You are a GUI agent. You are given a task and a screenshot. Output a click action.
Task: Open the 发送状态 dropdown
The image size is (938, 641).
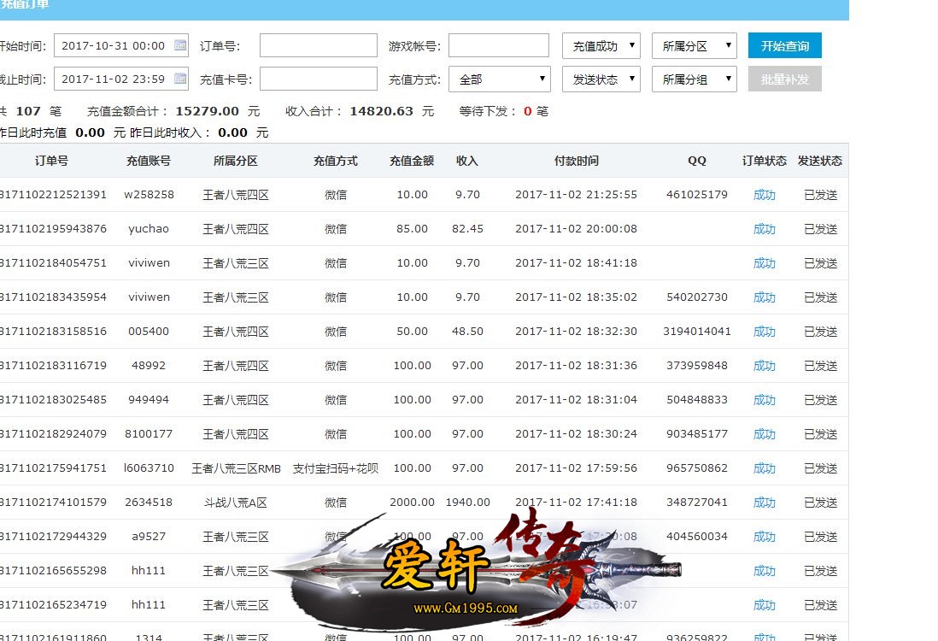(x=601, y=79)
